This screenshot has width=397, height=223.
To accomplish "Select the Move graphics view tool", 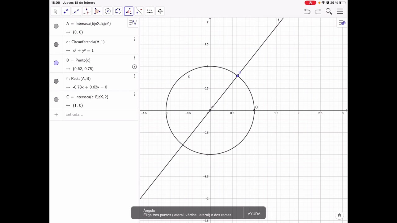I will pos(160,11).
